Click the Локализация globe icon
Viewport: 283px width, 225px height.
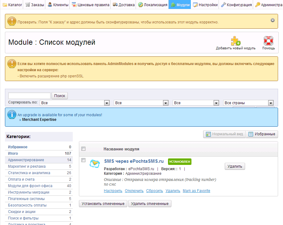pos(141,5)
